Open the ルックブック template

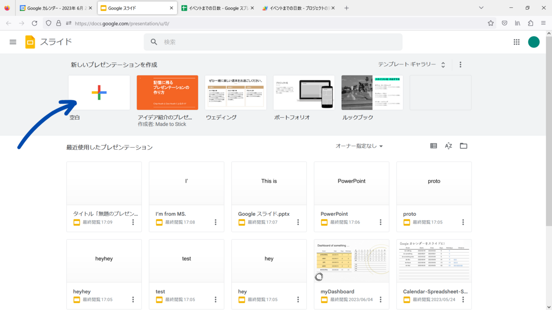(x=373, y=92)
